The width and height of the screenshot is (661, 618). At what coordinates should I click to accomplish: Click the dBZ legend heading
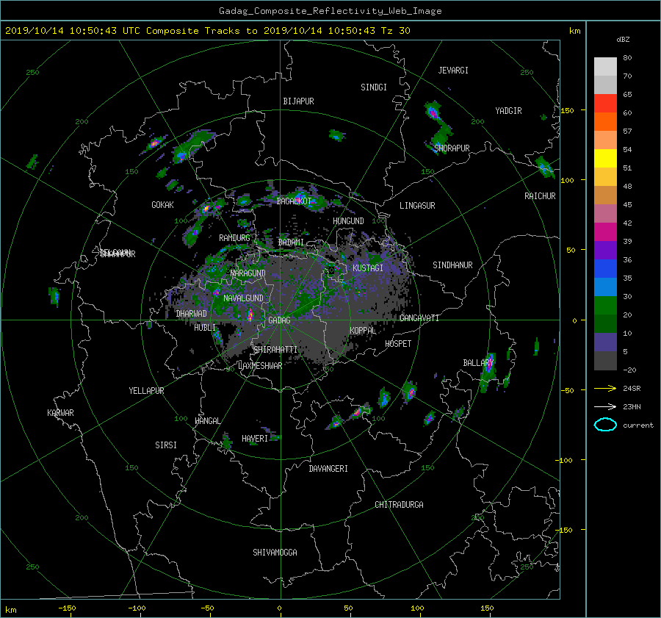point(623,39)
